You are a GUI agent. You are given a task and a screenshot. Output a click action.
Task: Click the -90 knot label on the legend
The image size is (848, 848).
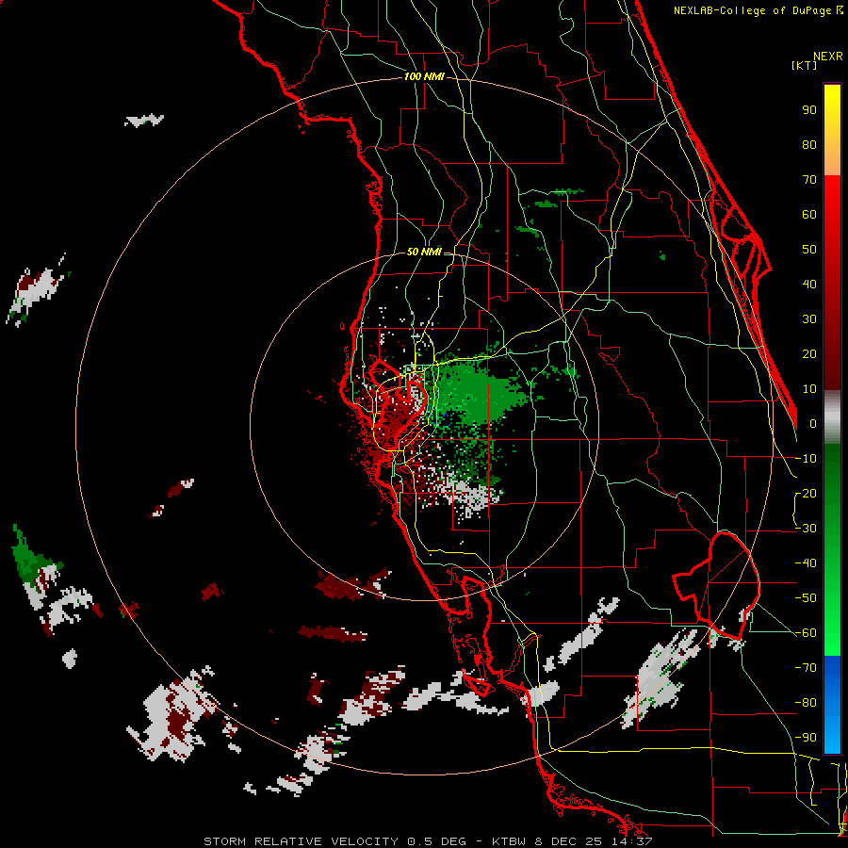[x=806, y=738]
